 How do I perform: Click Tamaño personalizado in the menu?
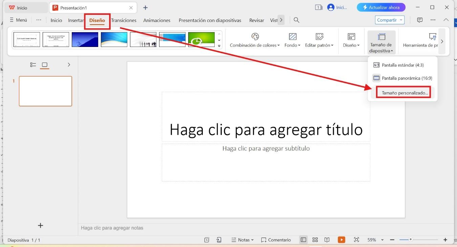click(403, 93)
